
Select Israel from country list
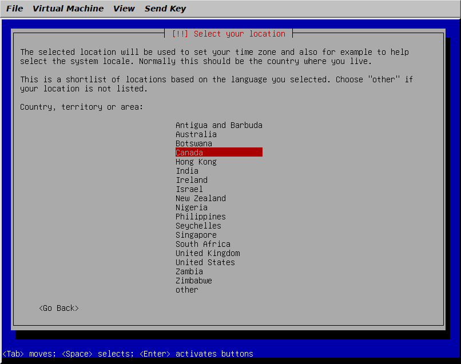[x=189, y=189]
